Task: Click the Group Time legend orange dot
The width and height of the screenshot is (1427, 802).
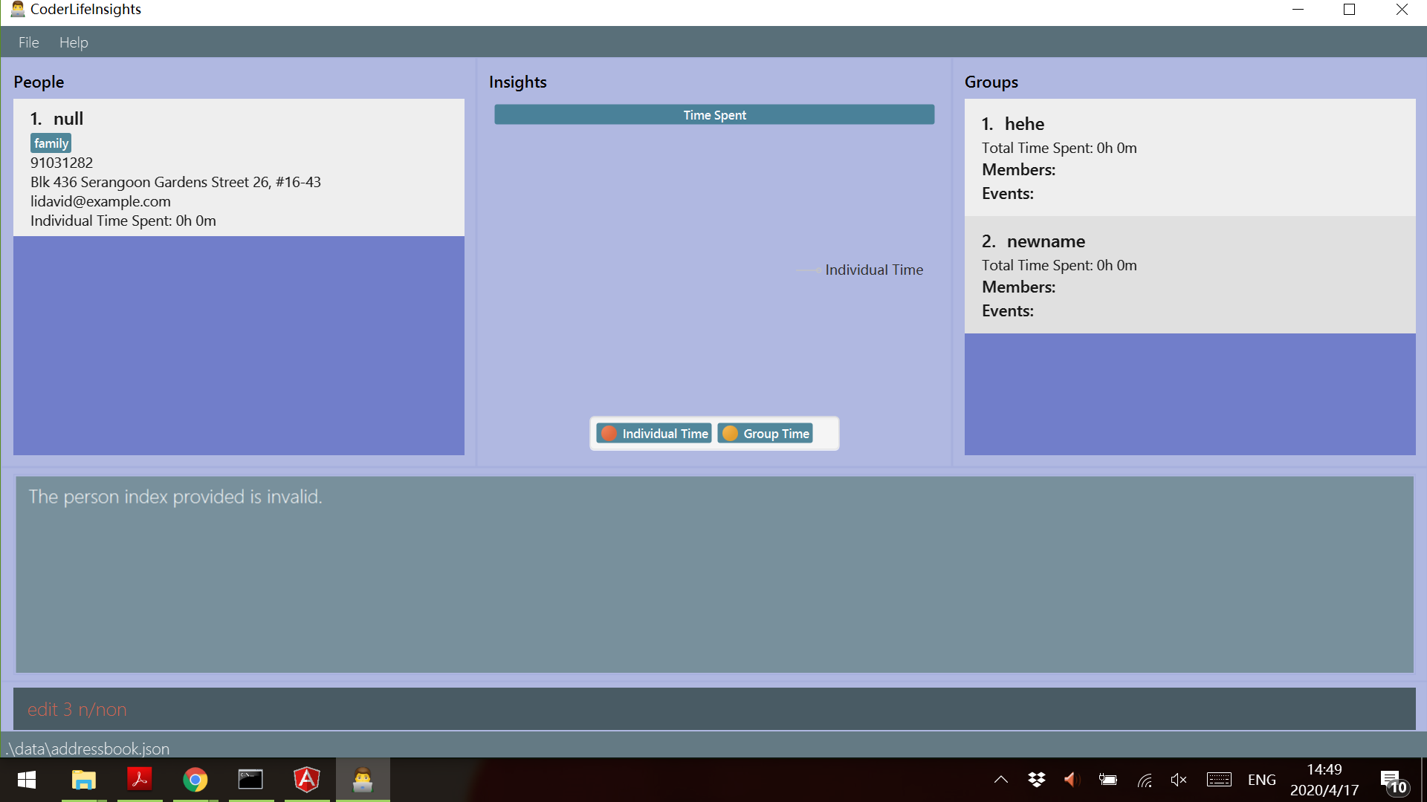Action: (x=730, y=434)
